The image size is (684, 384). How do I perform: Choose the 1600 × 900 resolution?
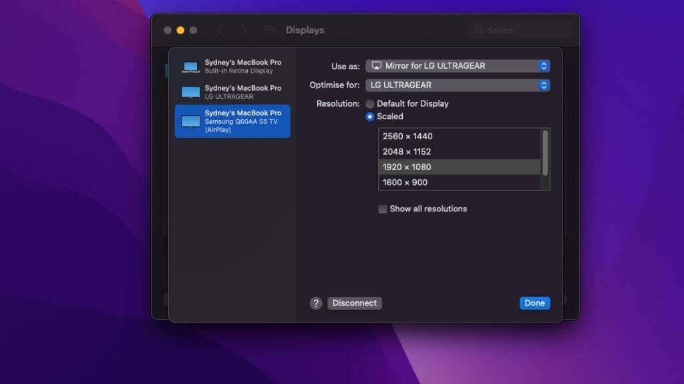tap(460, 182)
